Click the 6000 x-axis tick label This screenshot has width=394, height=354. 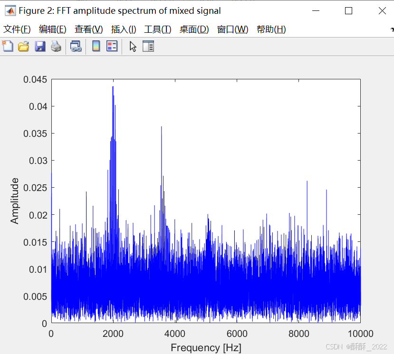point(237,334)
